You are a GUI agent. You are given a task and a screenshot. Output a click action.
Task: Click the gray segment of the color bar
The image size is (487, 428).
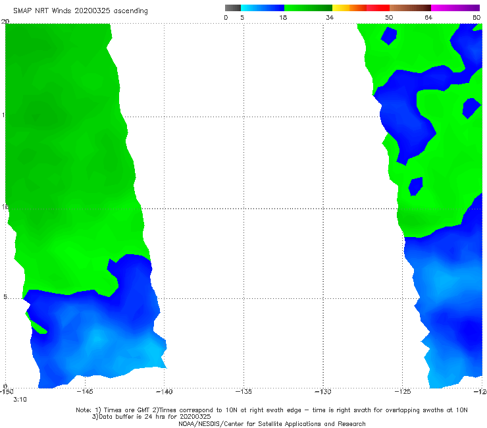click(x=233, y=8)
